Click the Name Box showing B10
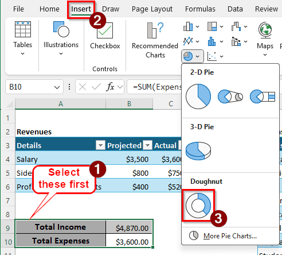 click(x=30, y=87)
